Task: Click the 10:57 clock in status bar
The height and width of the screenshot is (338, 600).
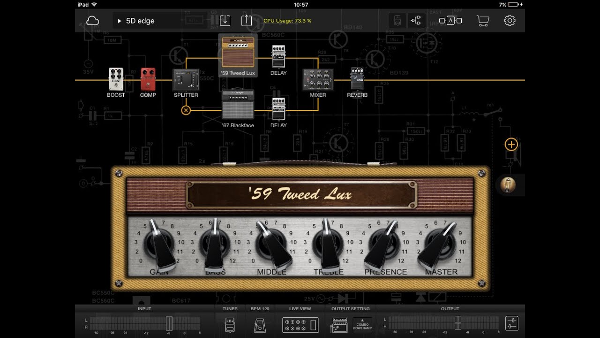Action: click(301, 5)
